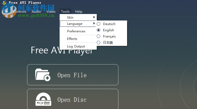
Task: Select the English language radio button
Action: coord(99,30)
